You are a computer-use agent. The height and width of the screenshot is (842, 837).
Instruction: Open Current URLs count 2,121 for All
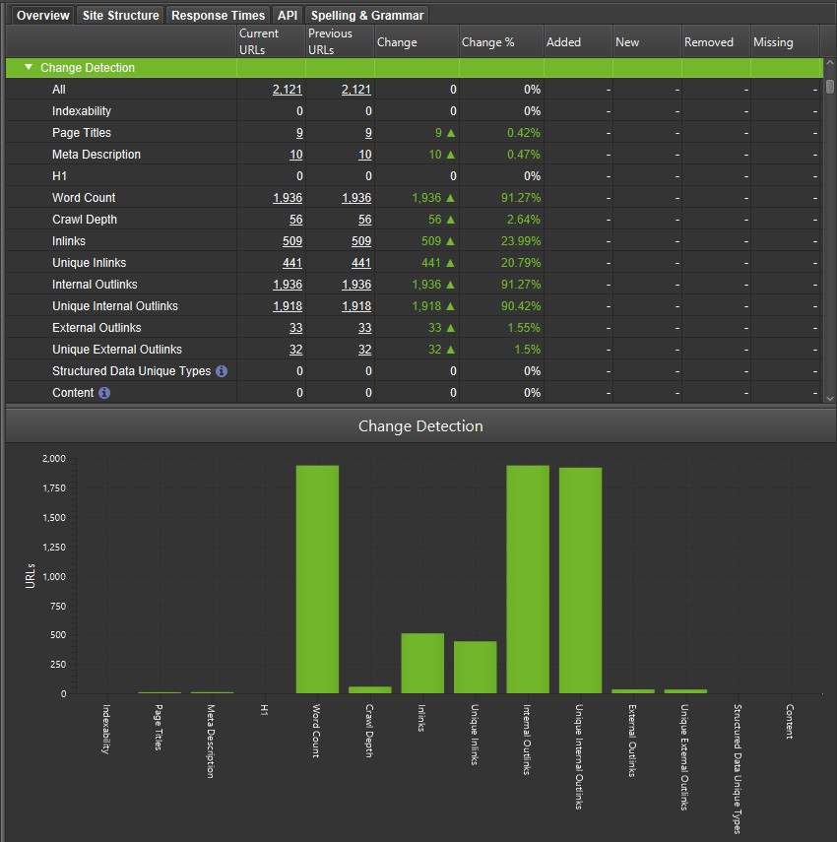288,90
